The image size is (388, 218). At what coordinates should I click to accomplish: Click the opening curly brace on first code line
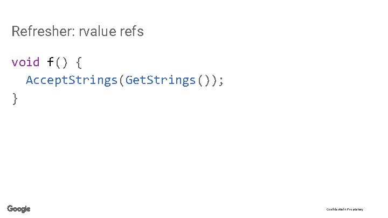tap(79, 62)
